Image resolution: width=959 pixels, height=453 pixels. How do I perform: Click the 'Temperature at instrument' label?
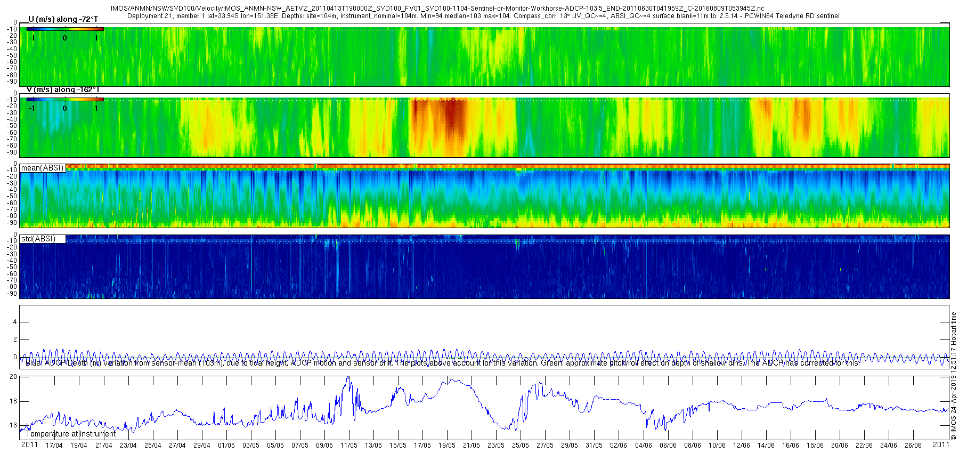[x=70, y=434]
